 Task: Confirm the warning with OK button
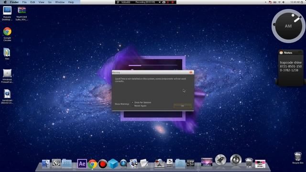pos(182,106)
